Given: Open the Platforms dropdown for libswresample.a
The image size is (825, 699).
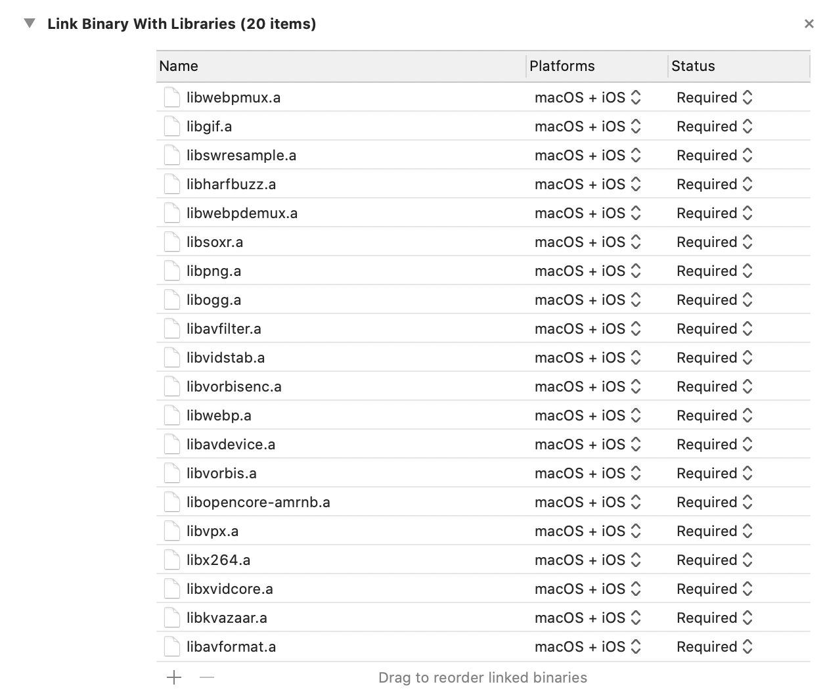Looking at the screenshot, I should pyautogui.click(x=588, y=155).
